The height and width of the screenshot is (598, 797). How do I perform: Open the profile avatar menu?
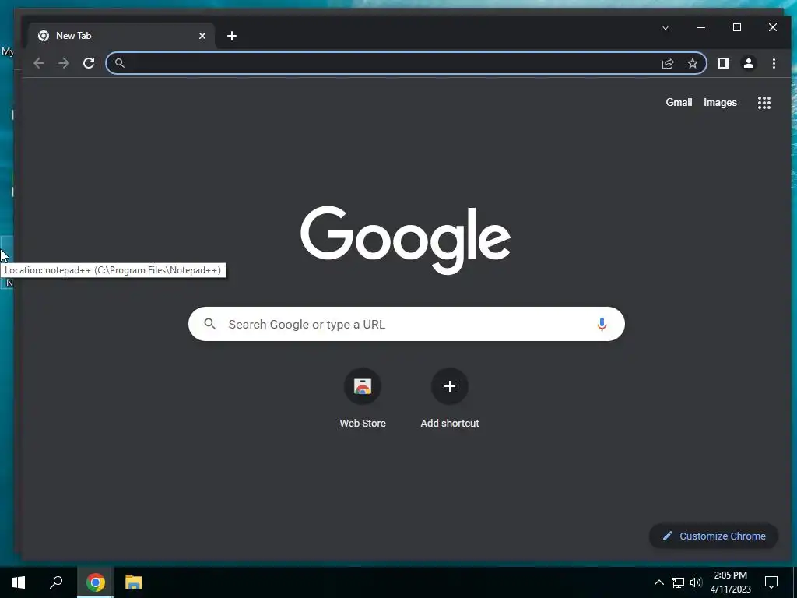[748, 63]
